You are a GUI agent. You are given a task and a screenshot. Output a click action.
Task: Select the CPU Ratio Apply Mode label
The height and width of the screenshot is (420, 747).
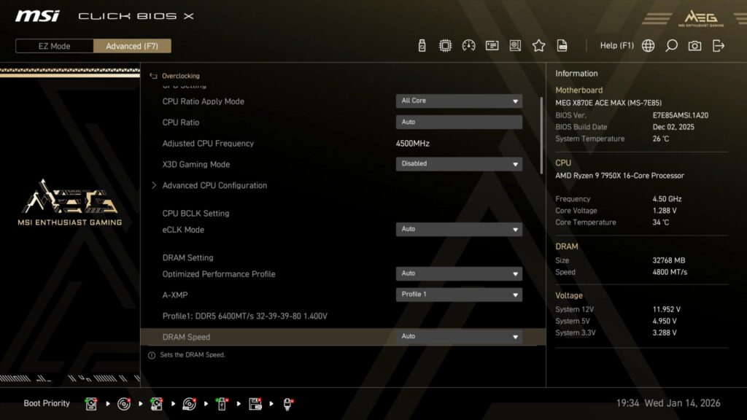(x=203, y=101)
